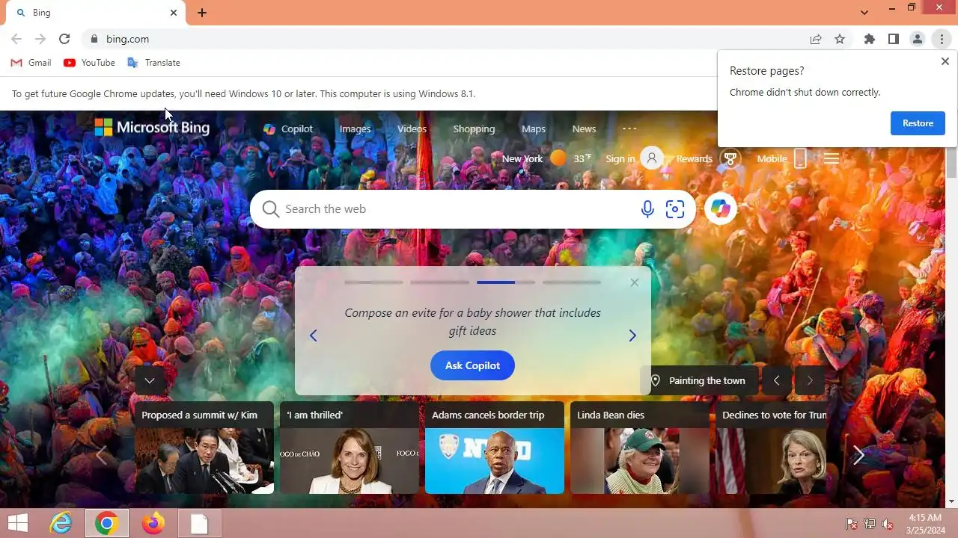Open YouTube bookmark

(x=89, y=63)
